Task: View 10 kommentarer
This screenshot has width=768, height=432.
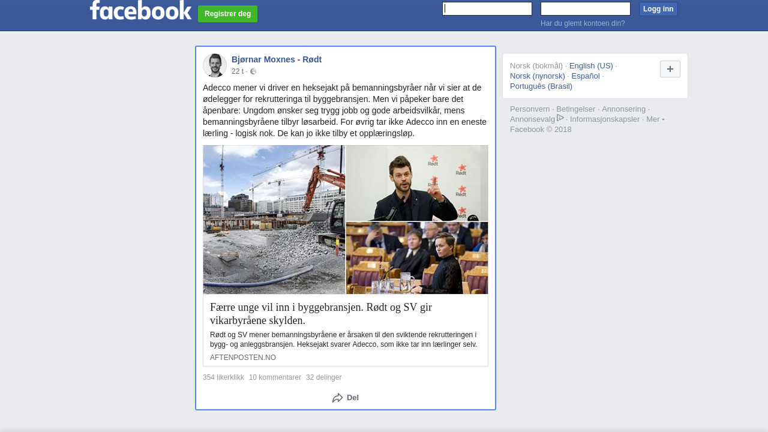Action: 275,377
